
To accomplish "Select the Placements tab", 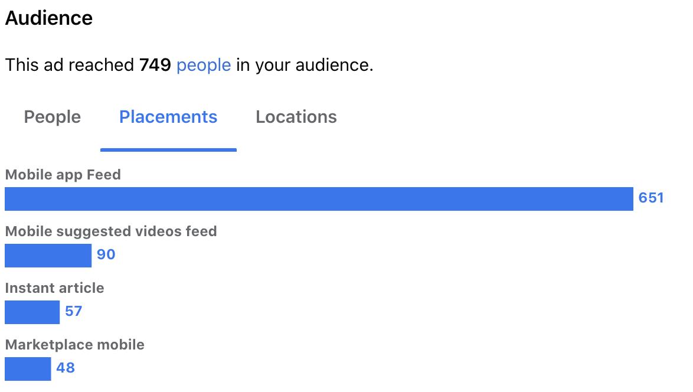I will [x=168, y=117].
